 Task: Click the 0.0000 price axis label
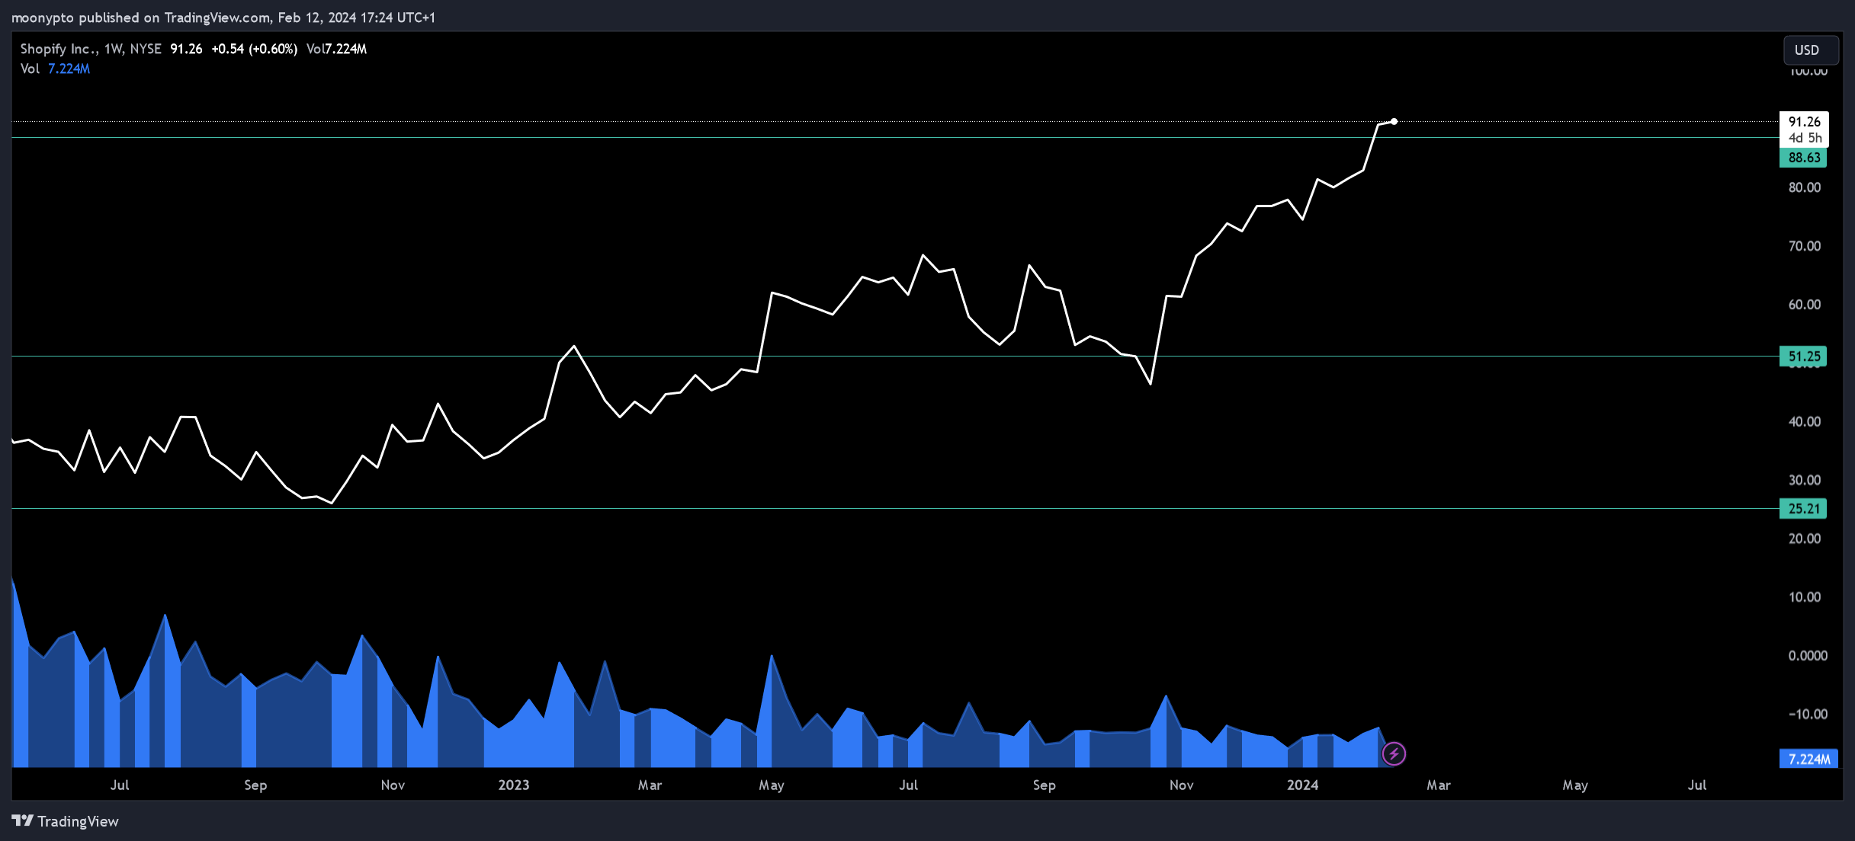point(1807,656)
